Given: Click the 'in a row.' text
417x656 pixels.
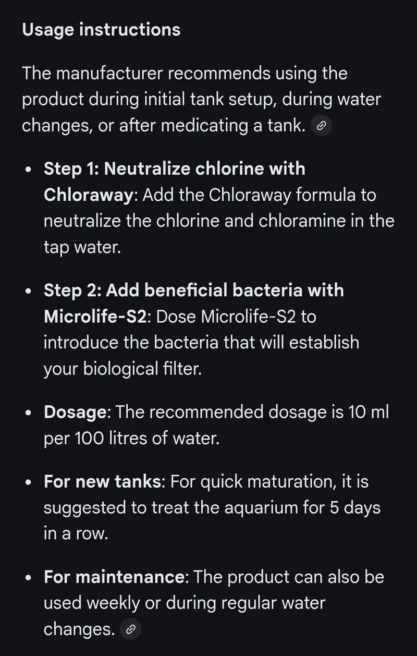Looking at the screenshot, I should pyautogui.click(x=76, y=533).
